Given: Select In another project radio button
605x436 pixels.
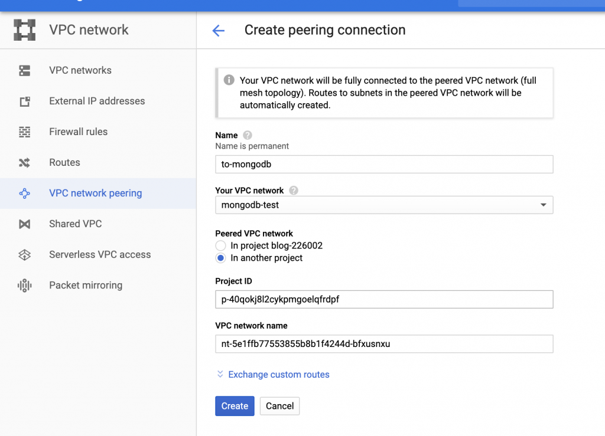Looking at the screenshot, I should [221, 258].
